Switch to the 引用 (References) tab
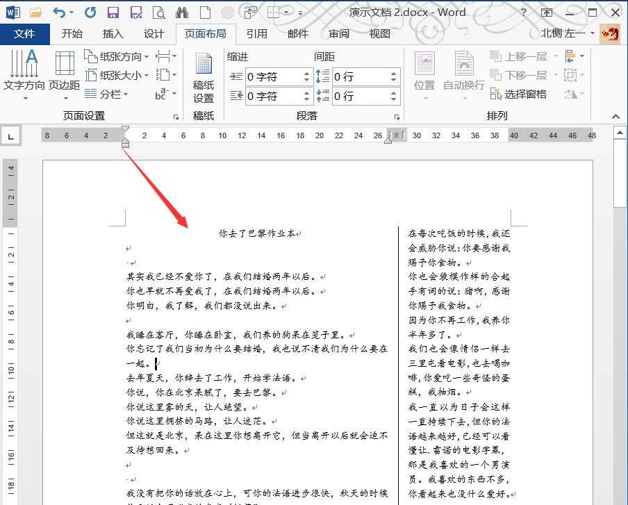This screenshot has height=505, width=628. click(258, 33)
